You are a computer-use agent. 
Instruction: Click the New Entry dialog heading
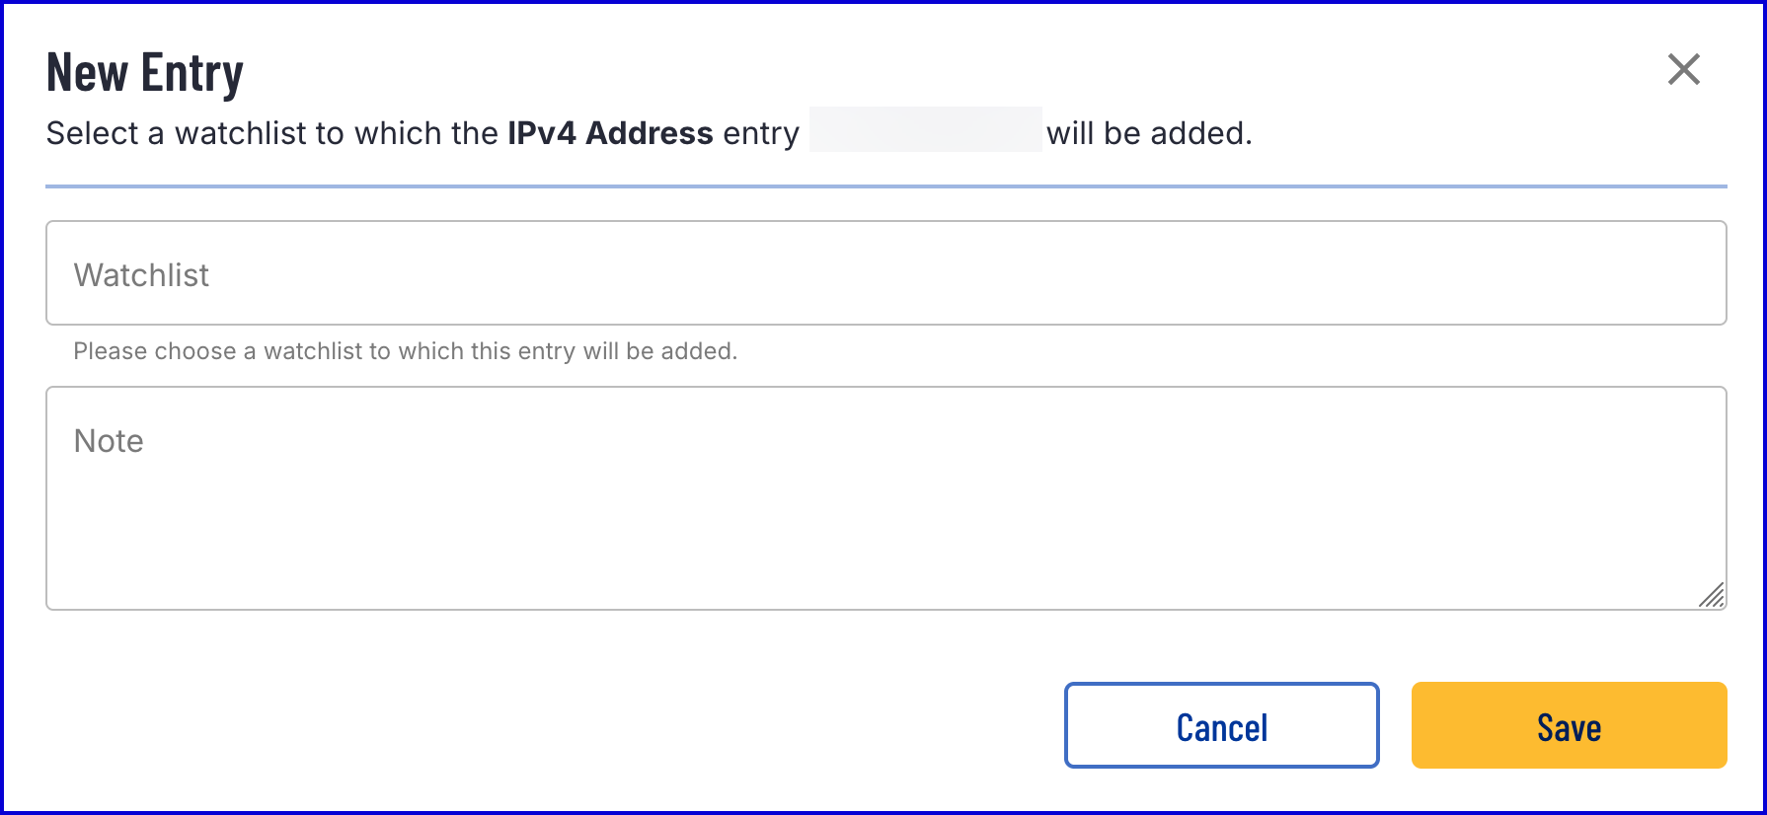(x=145, y=73)
